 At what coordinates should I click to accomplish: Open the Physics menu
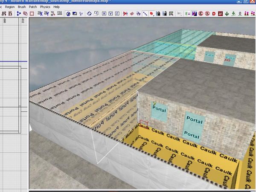click(x=45, y=7)
